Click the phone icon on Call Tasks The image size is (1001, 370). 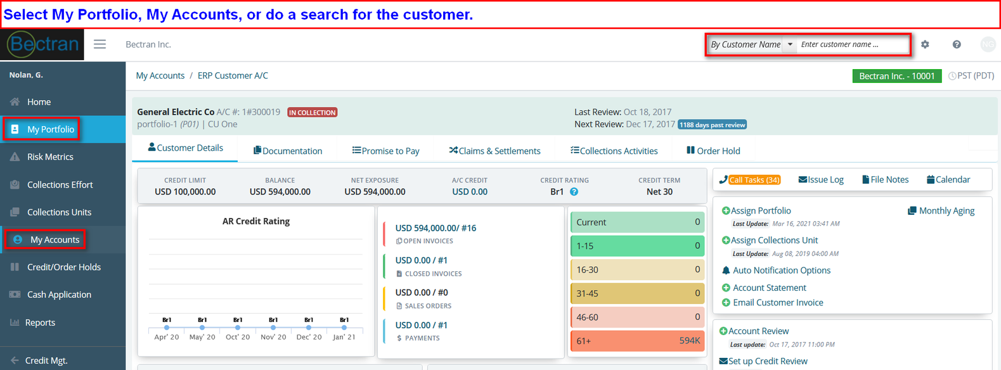(x=723, y=180)
